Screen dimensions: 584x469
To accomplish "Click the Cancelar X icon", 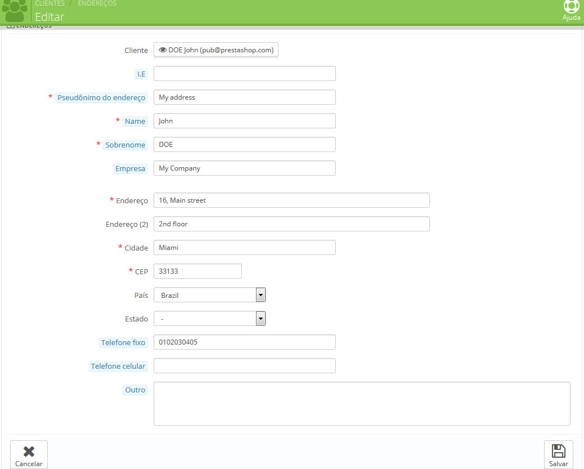I will pyautogui.click(x=29, y=452).
